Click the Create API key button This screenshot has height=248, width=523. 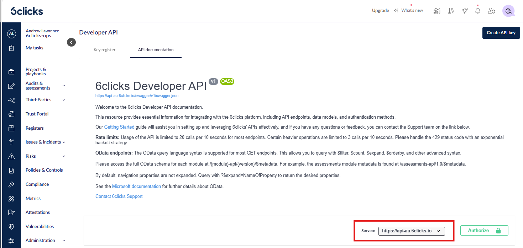[501, 33]
